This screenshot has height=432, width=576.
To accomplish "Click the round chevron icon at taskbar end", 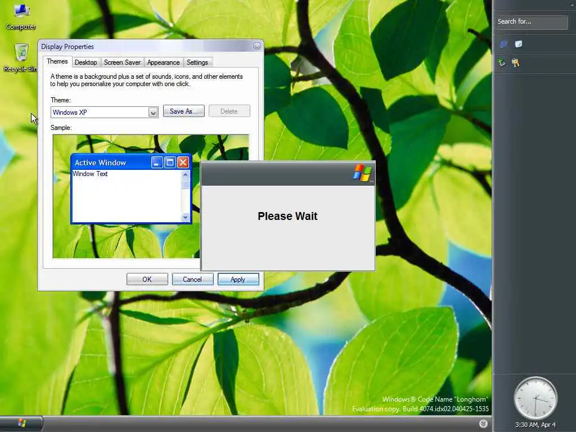I will coord(483,424).
